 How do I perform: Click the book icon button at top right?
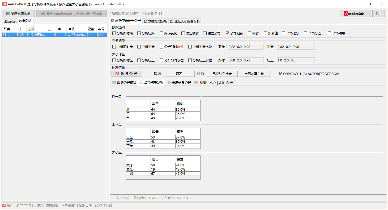click(378, 14)
